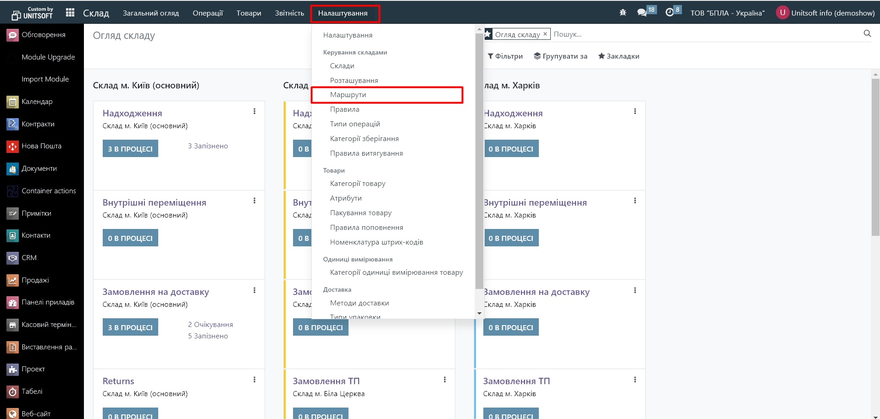Open kebab menu on Київ Надходження card
Viewport: 880px width, 419px height.
255,111
